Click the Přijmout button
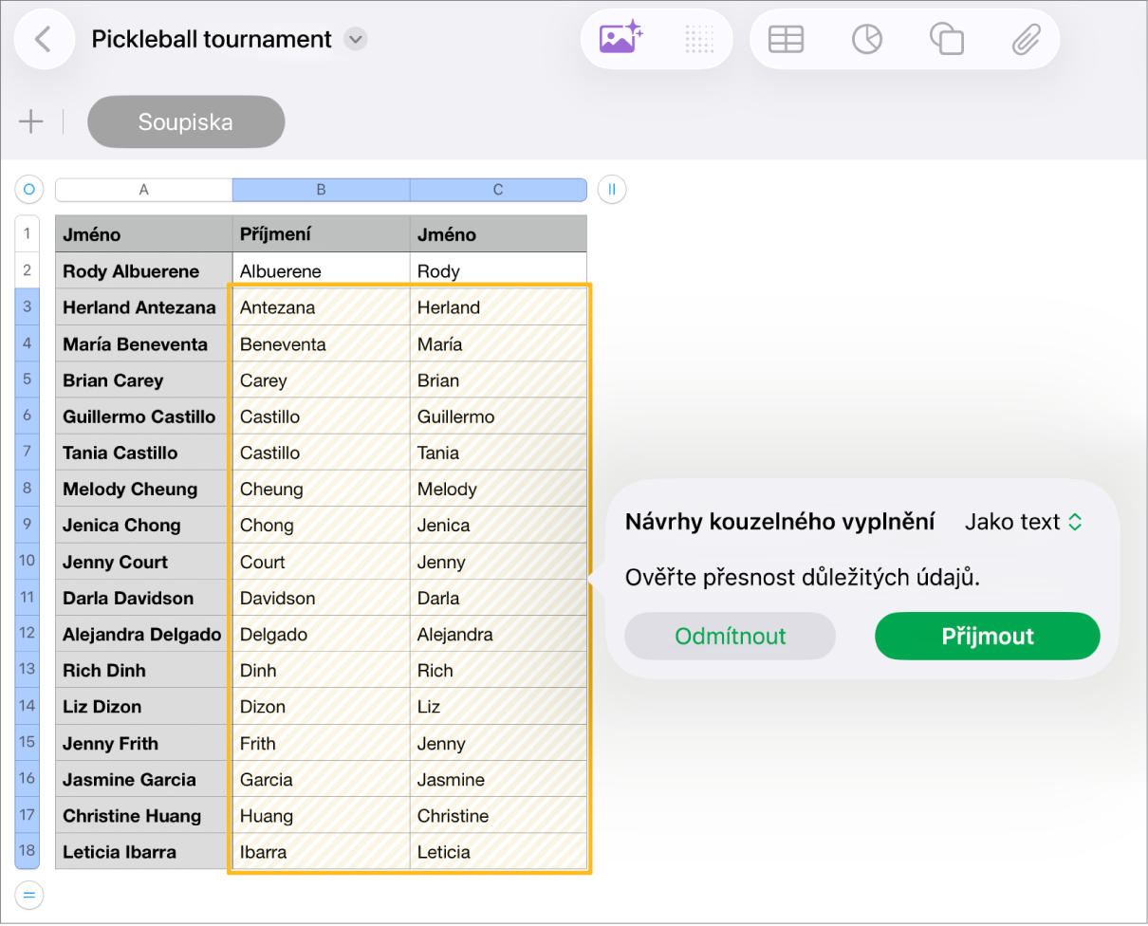This screenshot has width=1148, height=926. pos(988,636)
